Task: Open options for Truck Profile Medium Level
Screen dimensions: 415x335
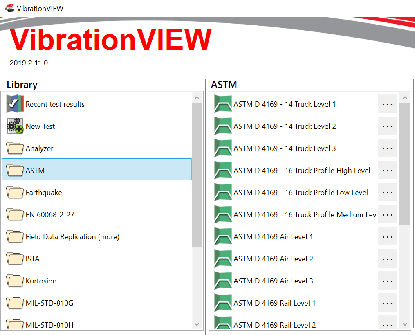Action: click(x=387, y=214)
